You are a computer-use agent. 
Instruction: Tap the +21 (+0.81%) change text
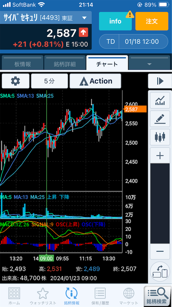[x=38, y=44]
